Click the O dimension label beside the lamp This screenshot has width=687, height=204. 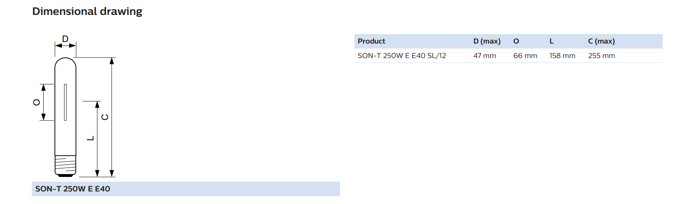(x=37, y=102)
